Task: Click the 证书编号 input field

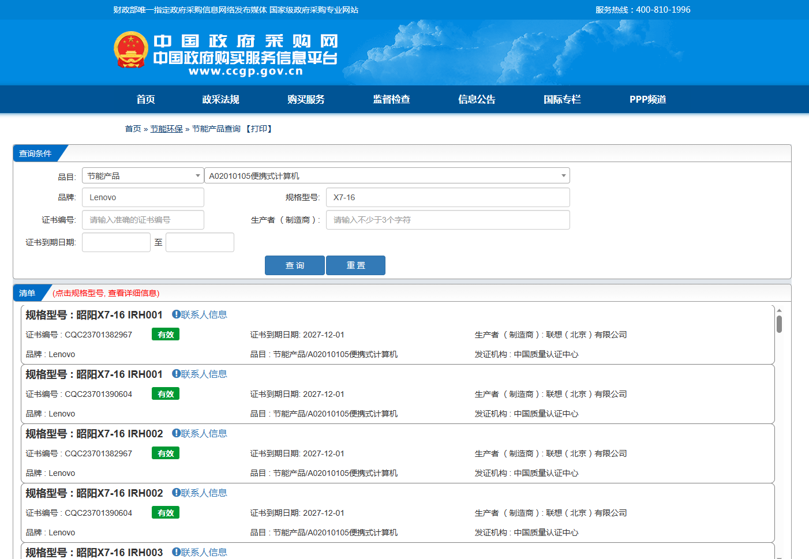Action: [x=143, y=220]
